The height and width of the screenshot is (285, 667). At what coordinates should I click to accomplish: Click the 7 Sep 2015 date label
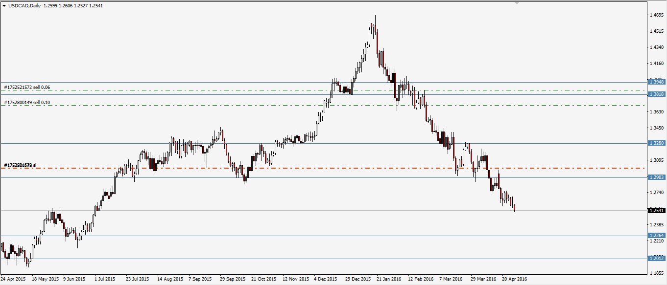click(201, 279)
